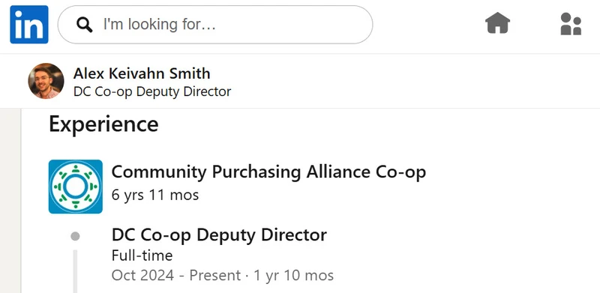
Task: Open the Community Purchasing Alliance Co-op logo
Action: (x=76, y=187)
